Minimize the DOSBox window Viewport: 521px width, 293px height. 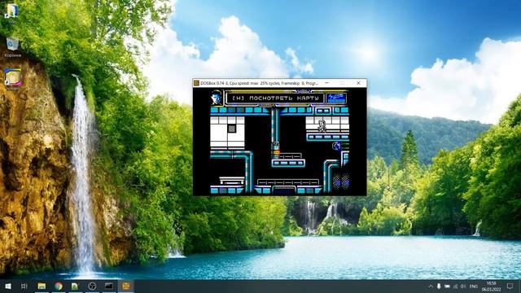[x=327, y=83]
